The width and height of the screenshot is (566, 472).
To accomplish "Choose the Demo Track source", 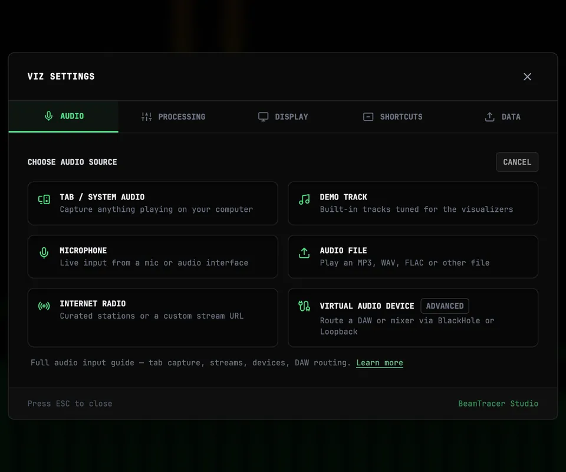I will (413, 204).
